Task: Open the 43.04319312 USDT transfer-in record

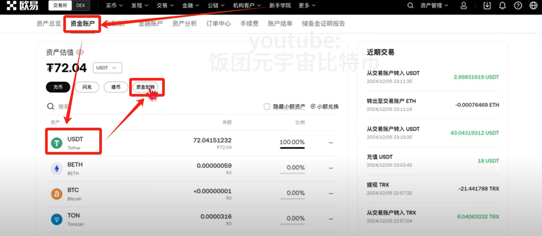Action: click(x=433, y=133)
